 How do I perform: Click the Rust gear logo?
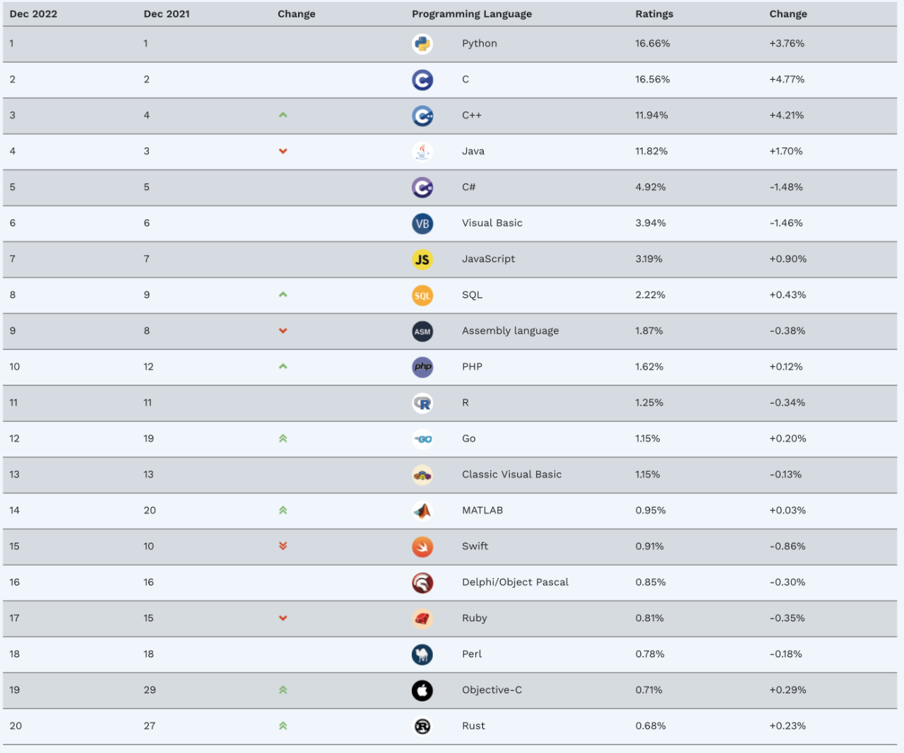tap(422, 726)
